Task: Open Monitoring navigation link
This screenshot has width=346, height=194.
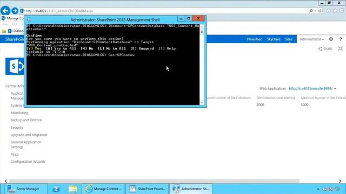Action: pos(19,113)
